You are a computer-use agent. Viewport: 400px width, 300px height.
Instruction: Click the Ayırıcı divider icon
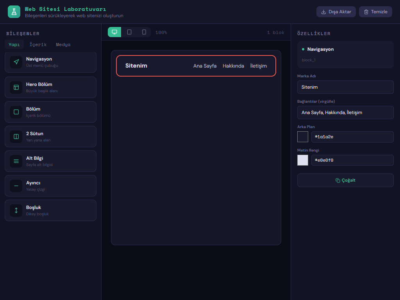click(x=16, y=186)
